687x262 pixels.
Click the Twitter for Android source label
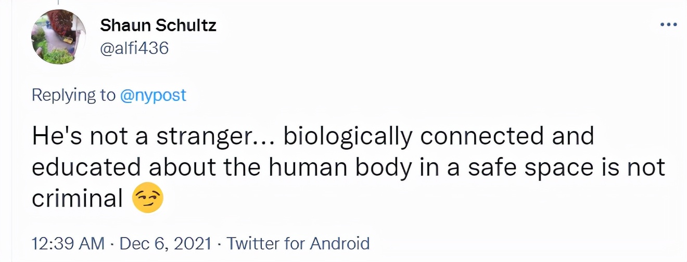click(298, 243)
